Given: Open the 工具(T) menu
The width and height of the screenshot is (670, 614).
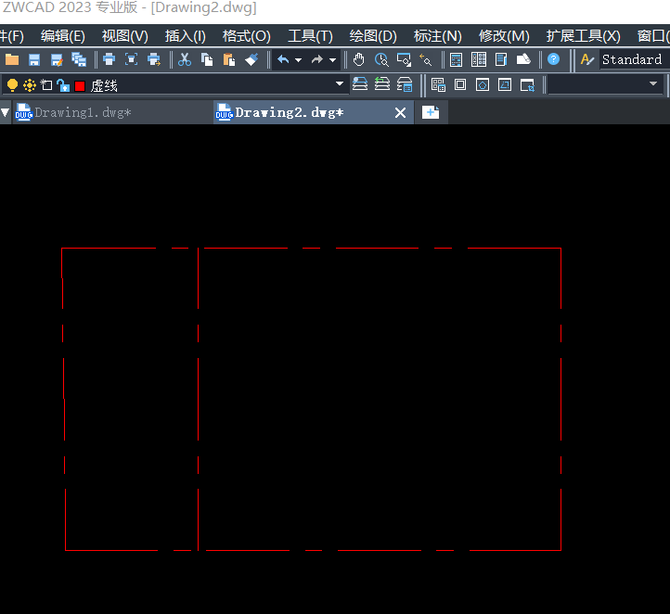Looking at the screenshot, I should [x=310, y=36].
